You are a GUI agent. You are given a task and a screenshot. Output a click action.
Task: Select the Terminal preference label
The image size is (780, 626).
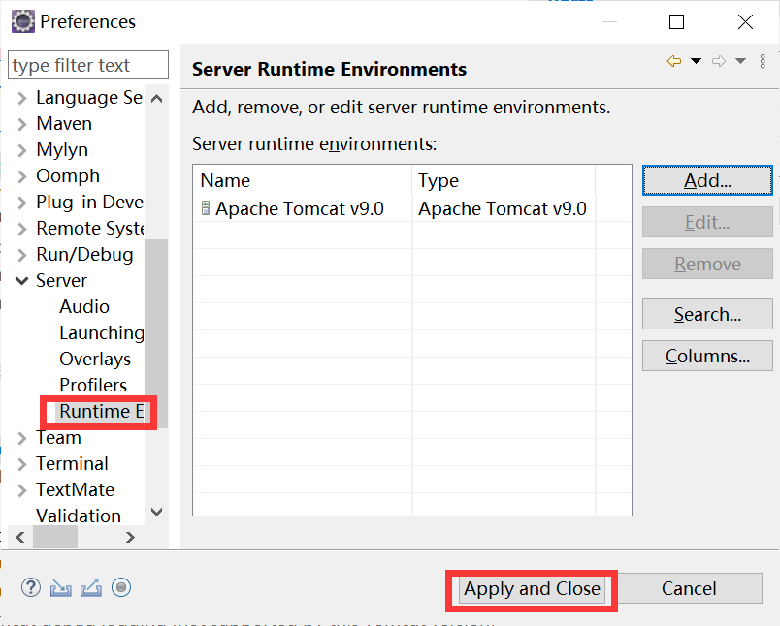coord(72,463)
